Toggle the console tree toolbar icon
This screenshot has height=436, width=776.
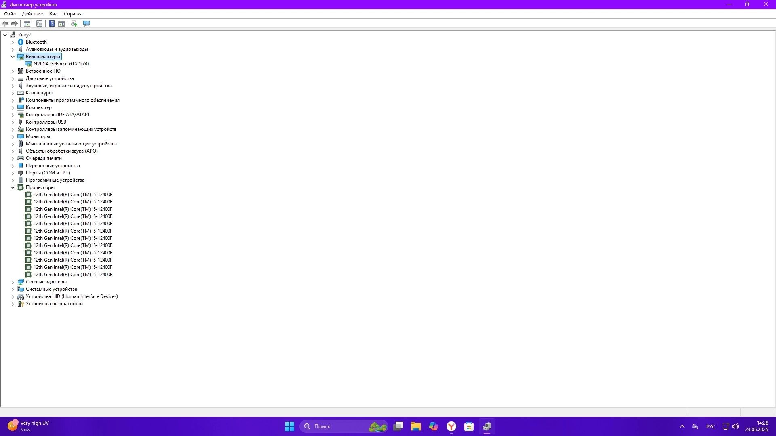click(27, 24)
